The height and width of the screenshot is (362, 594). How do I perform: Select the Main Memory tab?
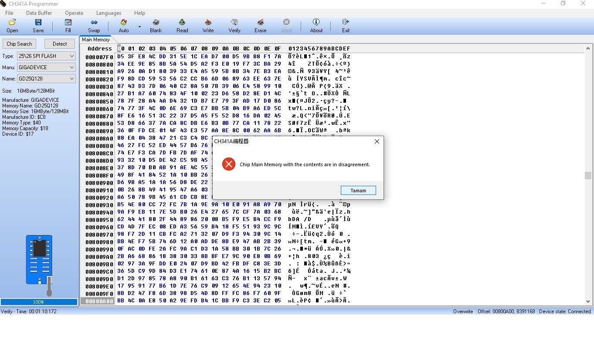96,40
